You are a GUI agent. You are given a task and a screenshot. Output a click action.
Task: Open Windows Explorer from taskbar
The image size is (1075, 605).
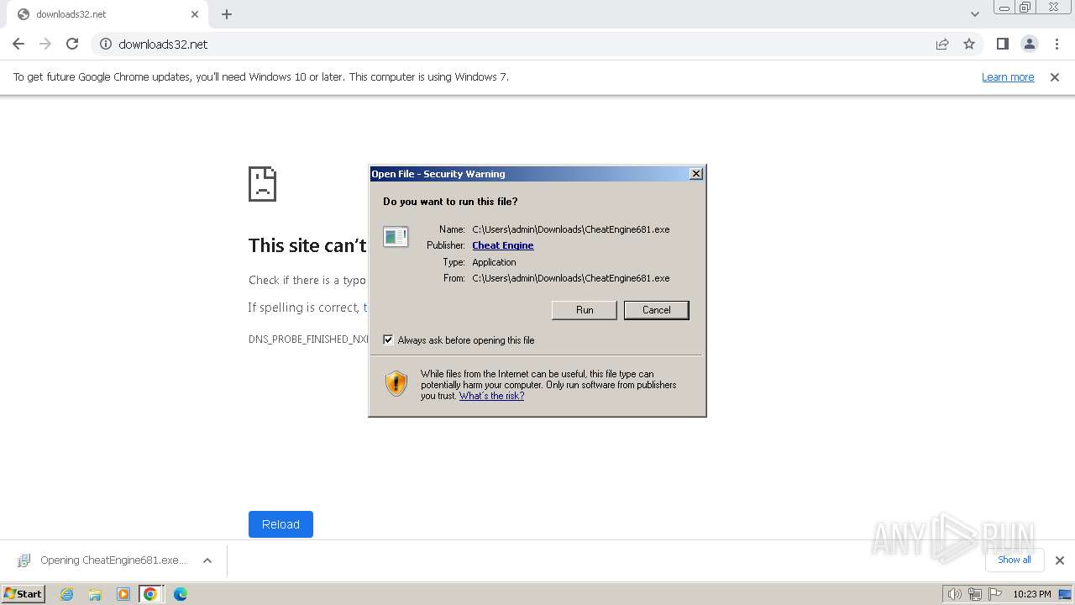[95, 594]
